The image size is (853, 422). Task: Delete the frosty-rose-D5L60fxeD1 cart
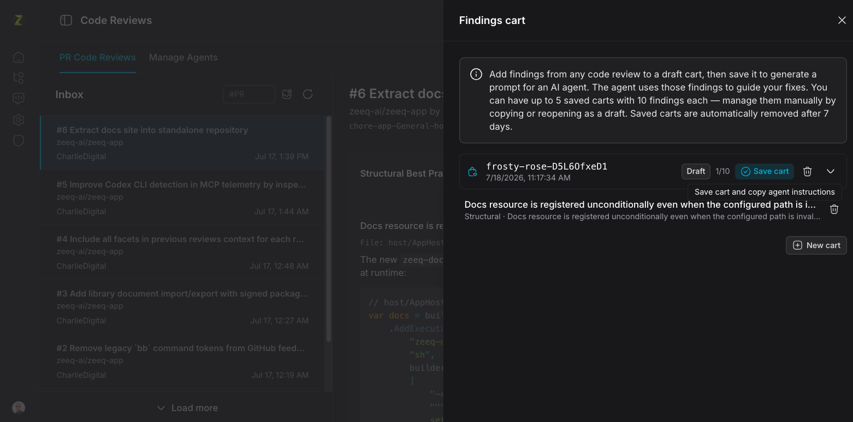(808, 171)
